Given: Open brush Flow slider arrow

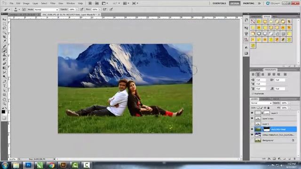Looking at the screenshot, I should coord(100,9).
